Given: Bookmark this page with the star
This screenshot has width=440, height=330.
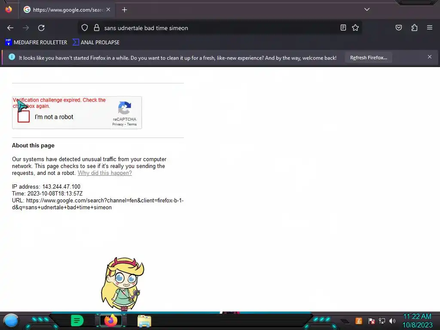Looking at the screenshot, I should coord(355,27).
